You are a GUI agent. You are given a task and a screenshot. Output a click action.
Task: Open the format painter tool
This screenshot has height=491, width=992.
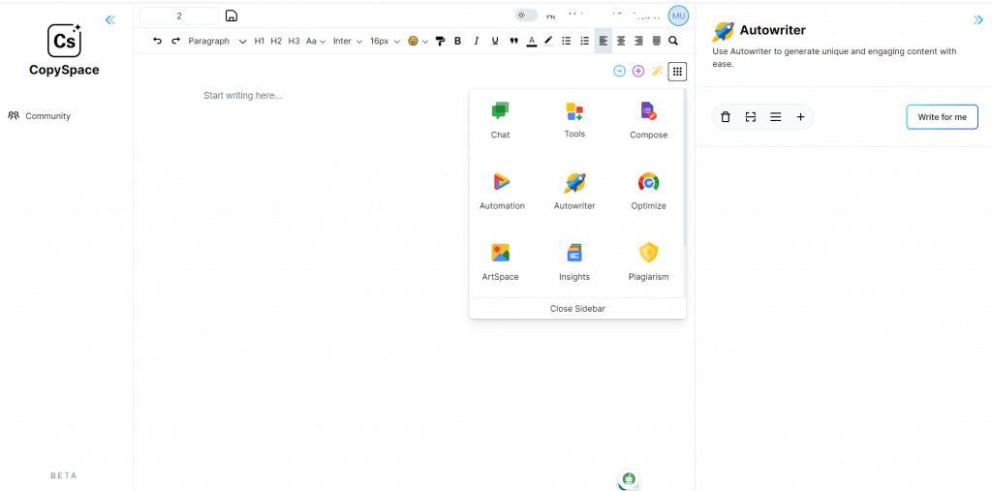(x=441, y=41)
